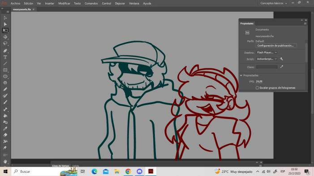The image size is (314, 176).
Task: Open the Modificar menu
Action: tap(64, 4)
